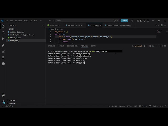
Task: Open the Go menu
Action: pos(31,20)
